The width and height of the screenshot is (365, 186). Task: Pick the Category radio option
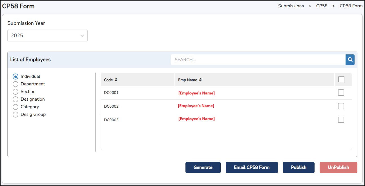(16, 107)
